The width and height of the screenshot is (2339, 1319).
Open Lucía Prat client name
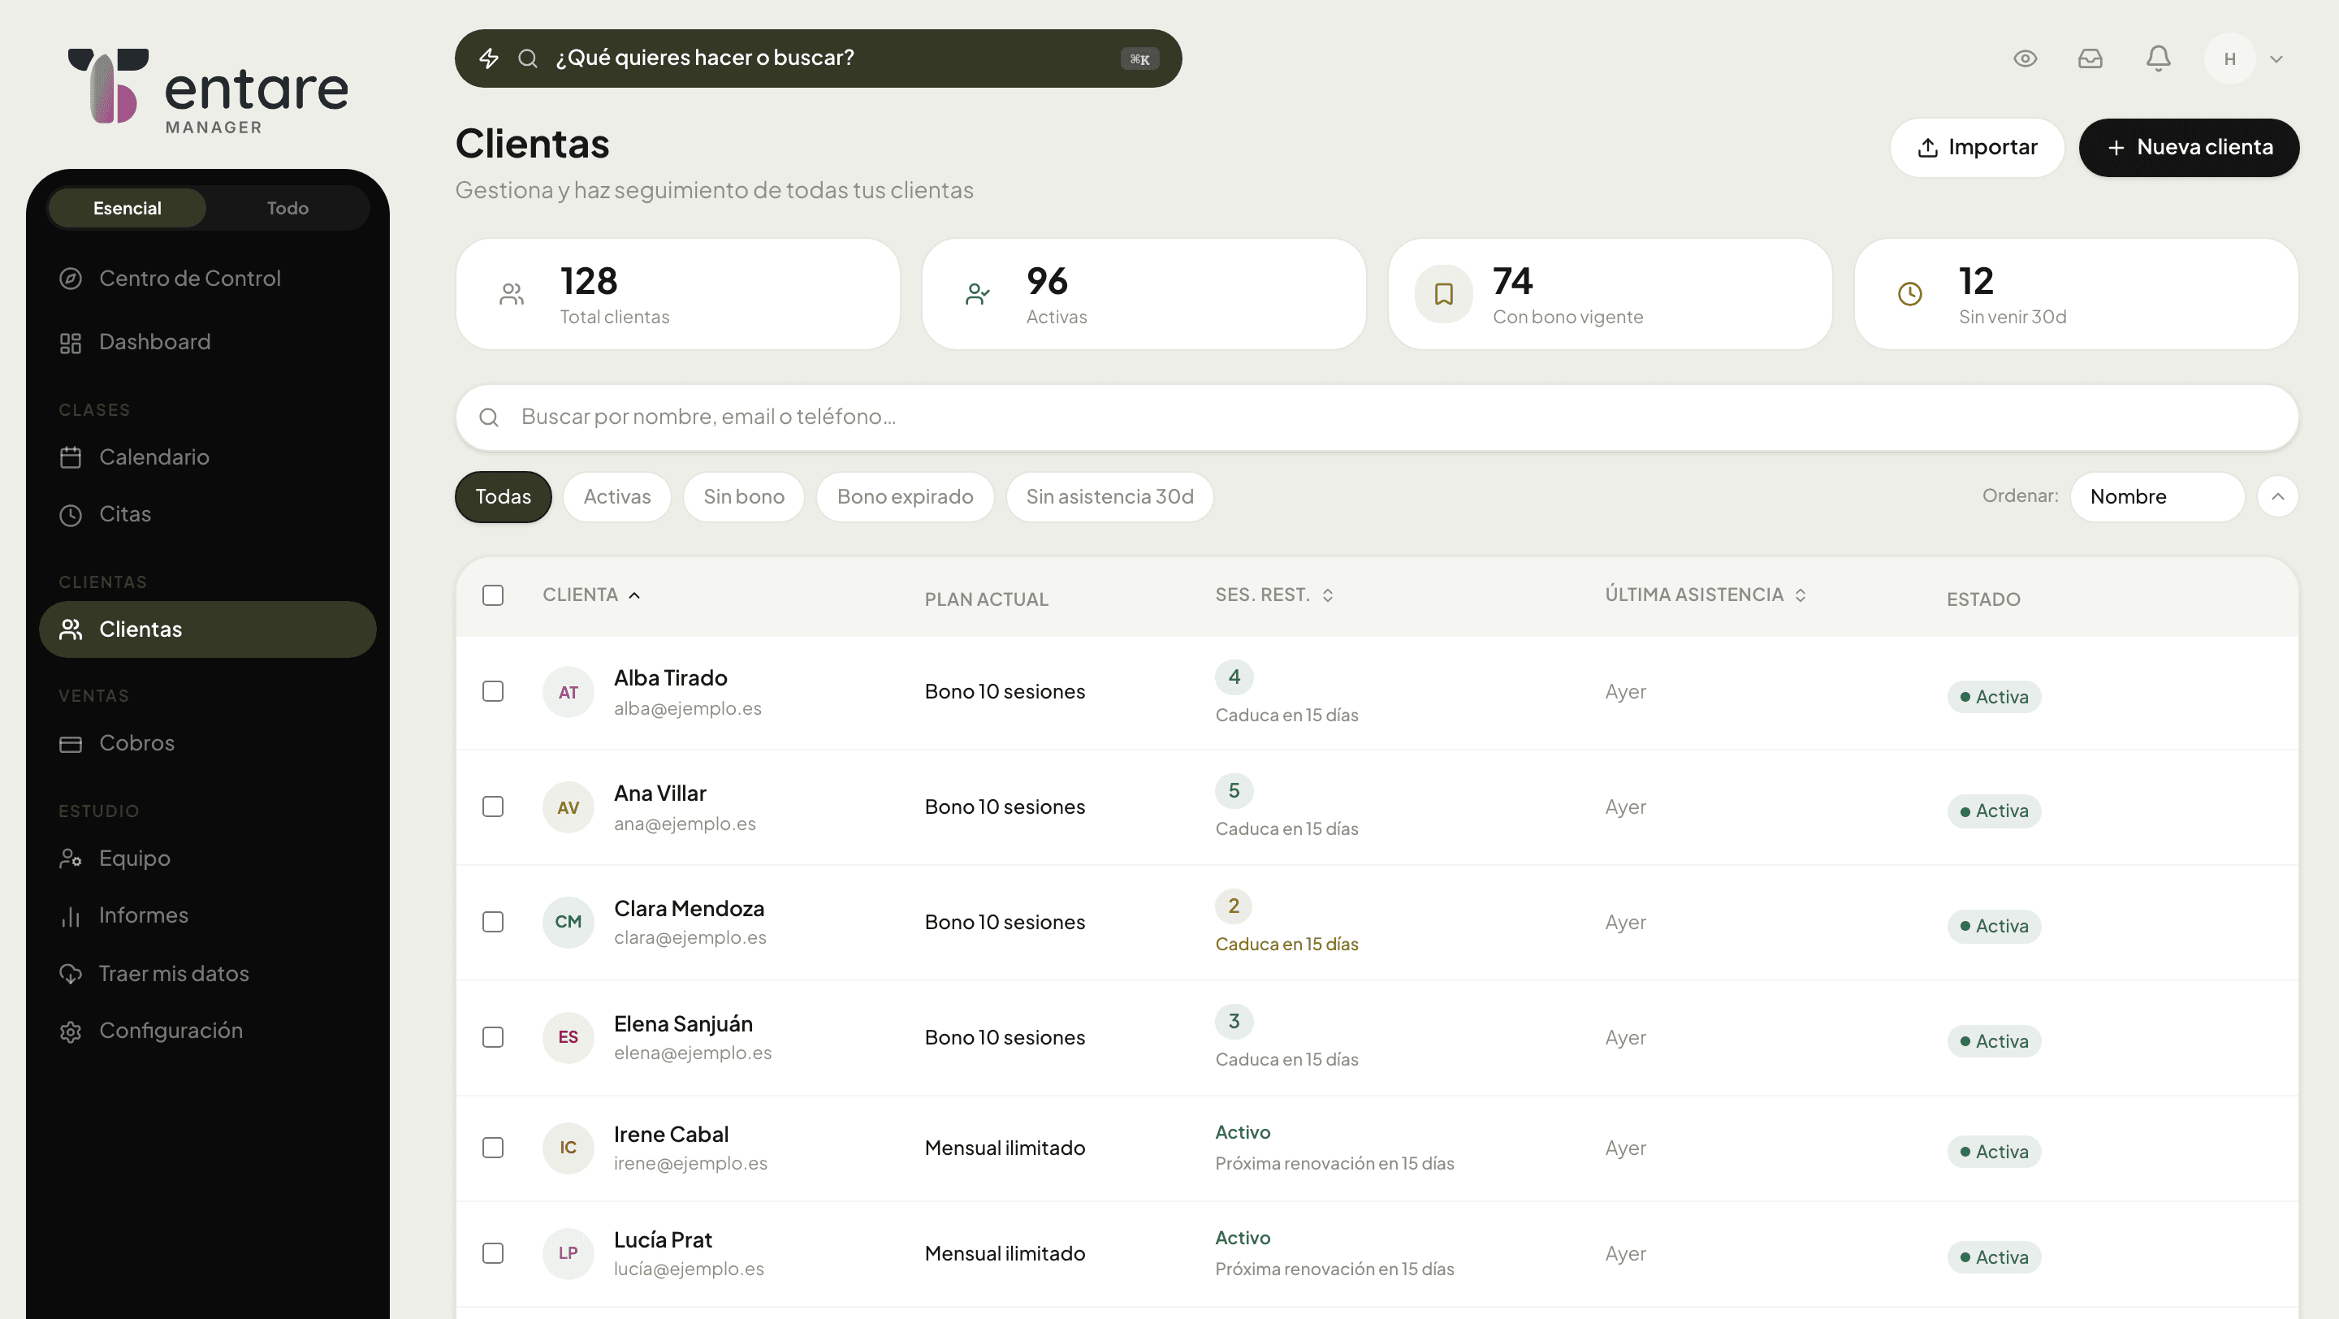click(663, 1240)
